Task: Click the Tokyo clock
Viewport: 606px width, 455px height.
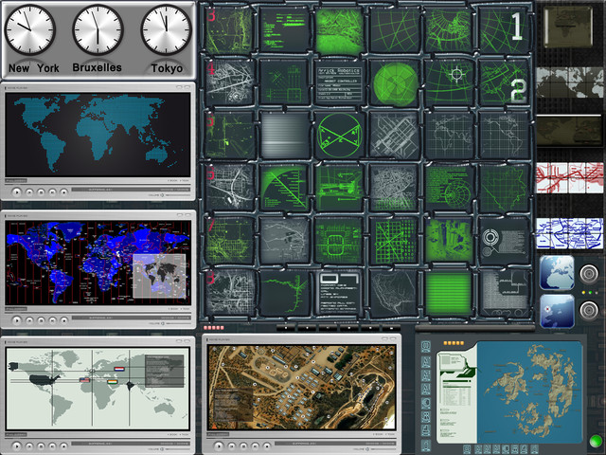Action: pos(167,29)
